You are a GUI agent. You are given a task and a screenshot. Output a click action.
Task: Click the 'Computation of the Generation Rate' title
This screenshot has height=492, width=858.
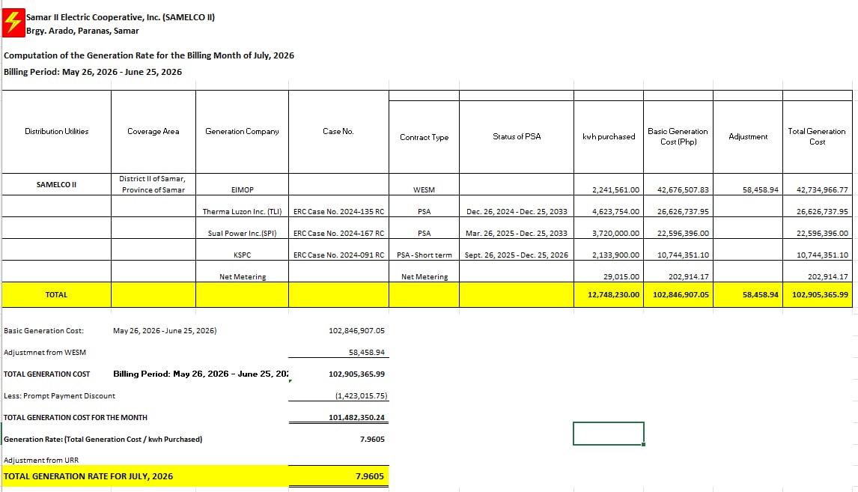tap(149, 55)
